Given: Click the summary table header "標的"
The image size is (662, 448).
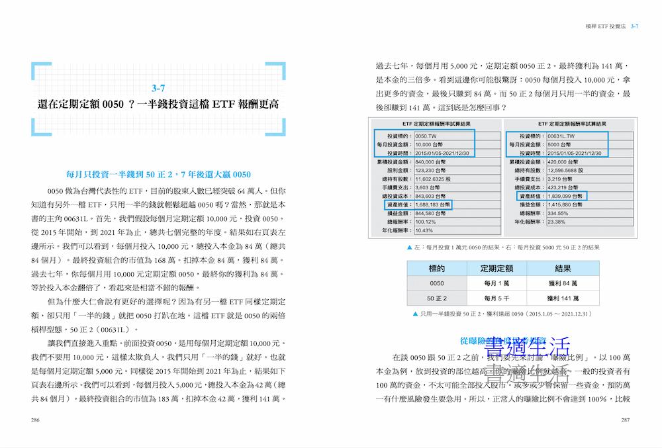Looking at the screenshot, I should click(436, 268).
